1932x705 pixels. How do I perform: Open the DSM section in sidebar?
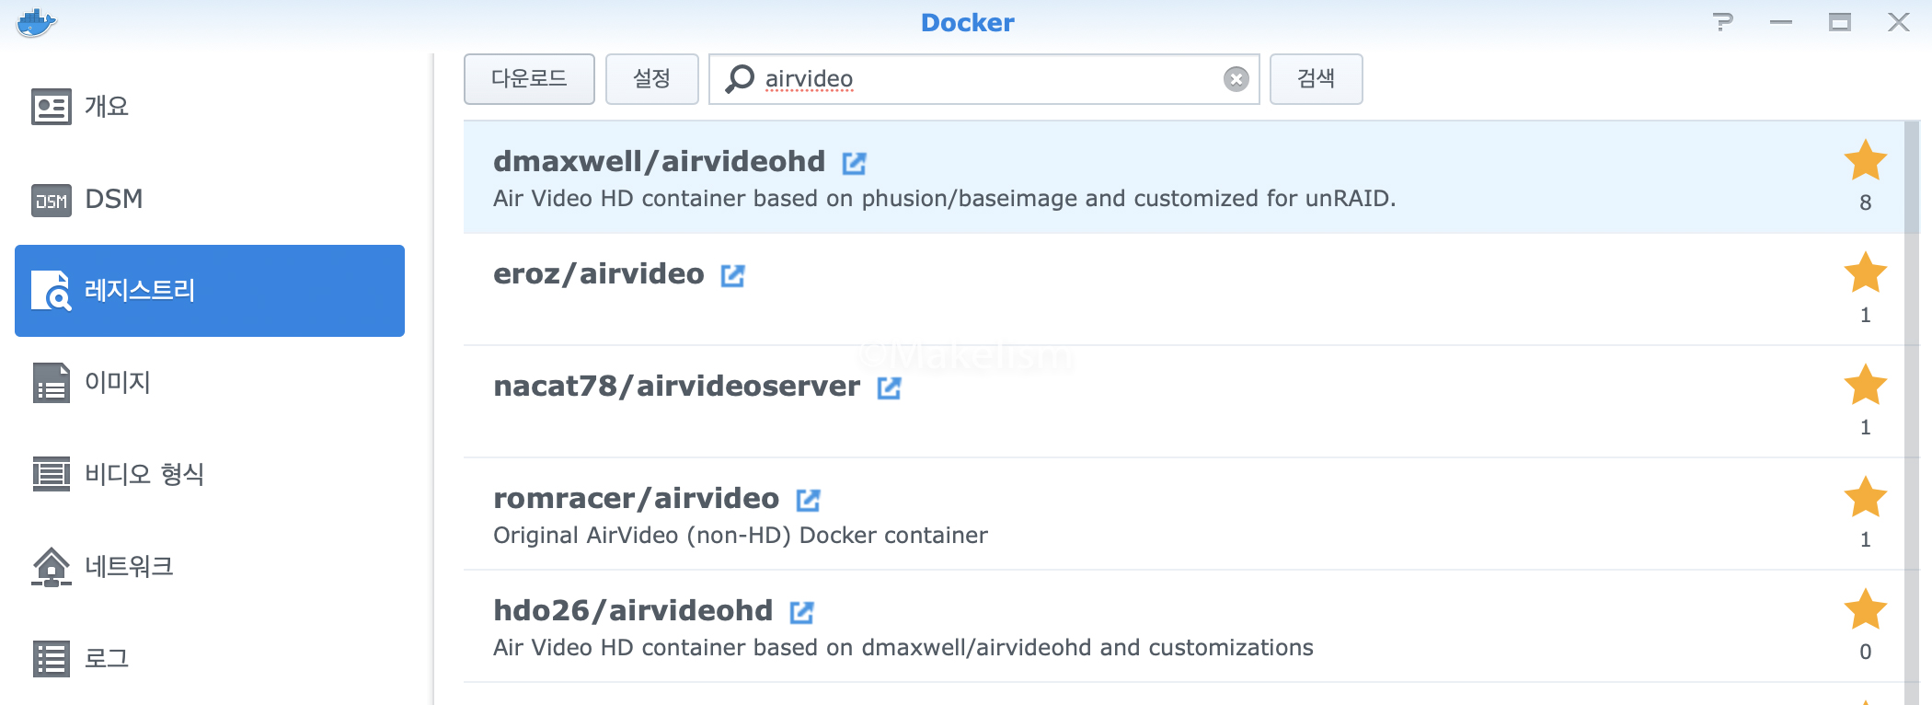[210, 199]
